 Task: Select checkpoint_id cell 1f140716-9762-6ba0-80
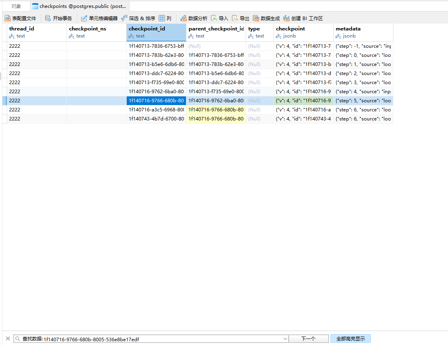(156, 92)
